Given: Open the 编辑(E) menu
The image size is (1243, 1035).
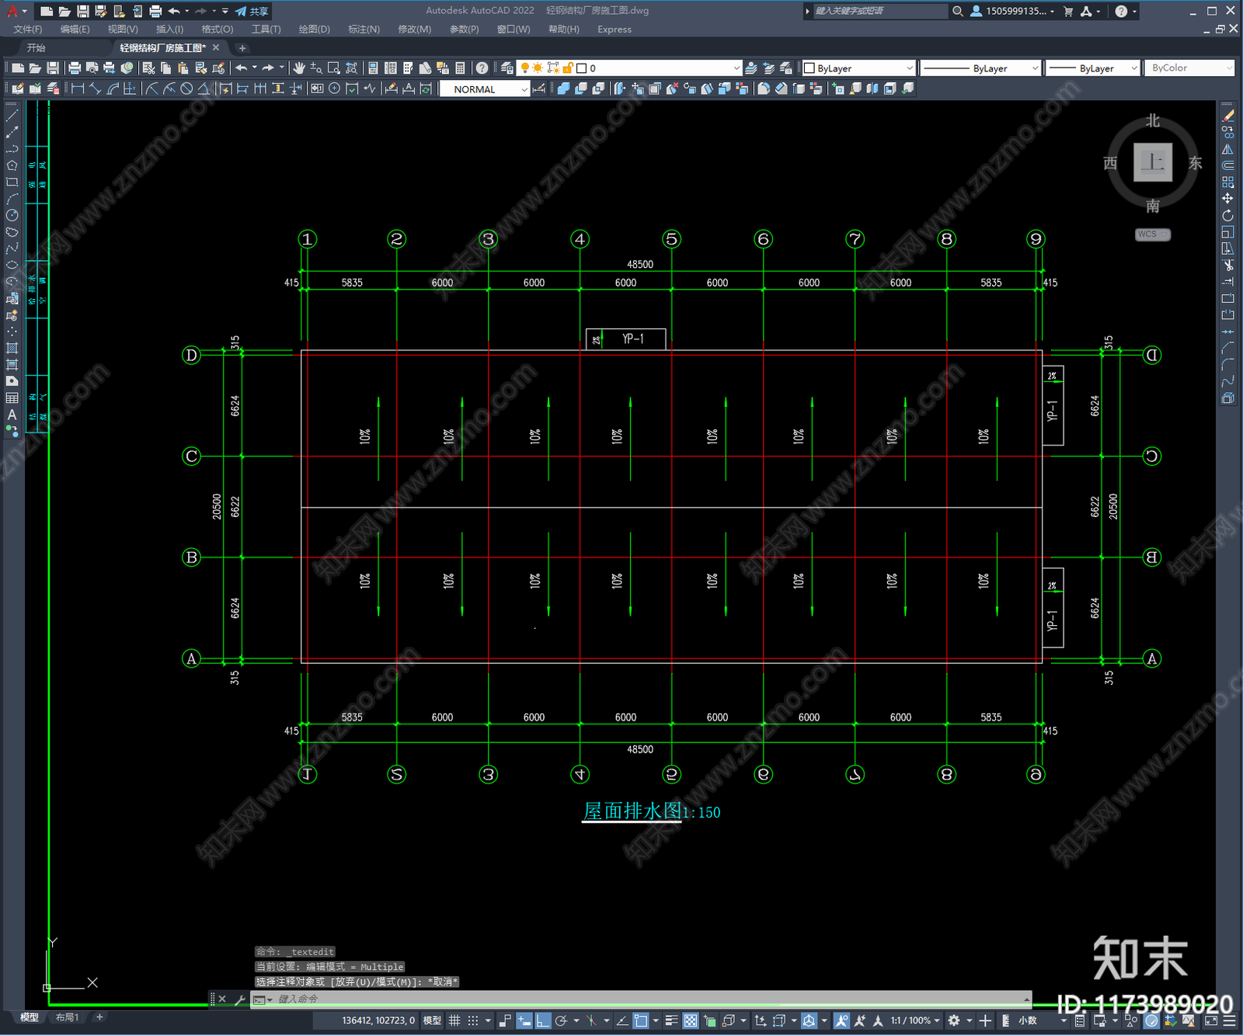Looking at the screenshot, I should coord(75,30).
